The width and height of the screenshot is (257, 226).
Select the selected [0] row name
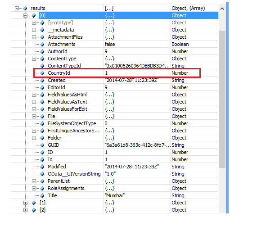click(x=42, y=15)
